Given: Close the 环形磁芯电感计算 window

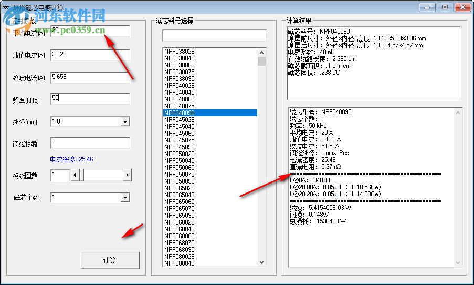Looking at the screenshot, I should pyautogui.click(x=462, y=7).
